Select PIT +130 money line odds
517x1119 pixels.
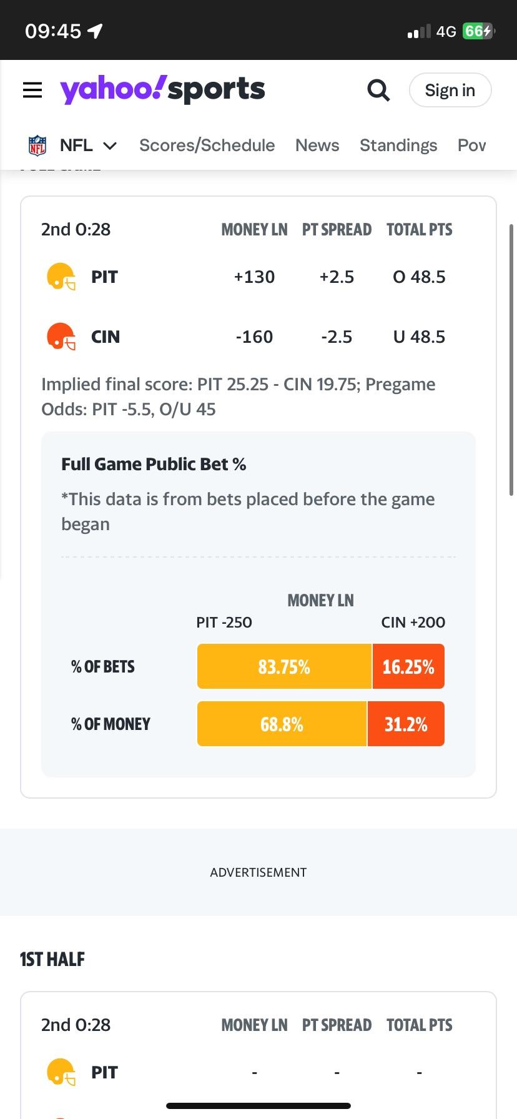tap(254, 277)
